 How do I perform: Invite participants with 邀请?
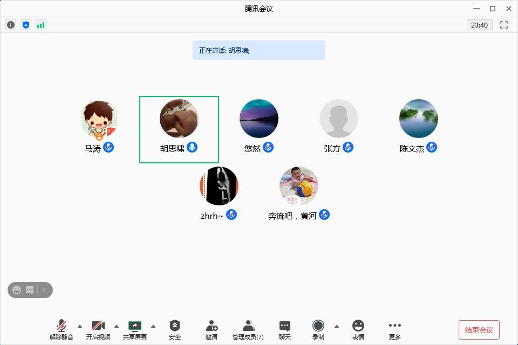pyautogui.click(x=212, y=330)
